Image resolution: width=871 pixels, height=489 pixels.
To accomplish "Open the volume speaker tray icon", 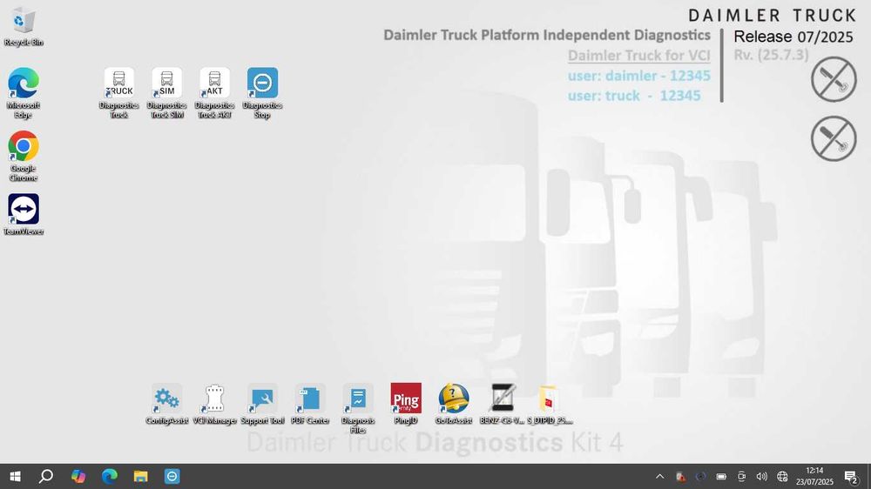I will click(x=761, y=476).
